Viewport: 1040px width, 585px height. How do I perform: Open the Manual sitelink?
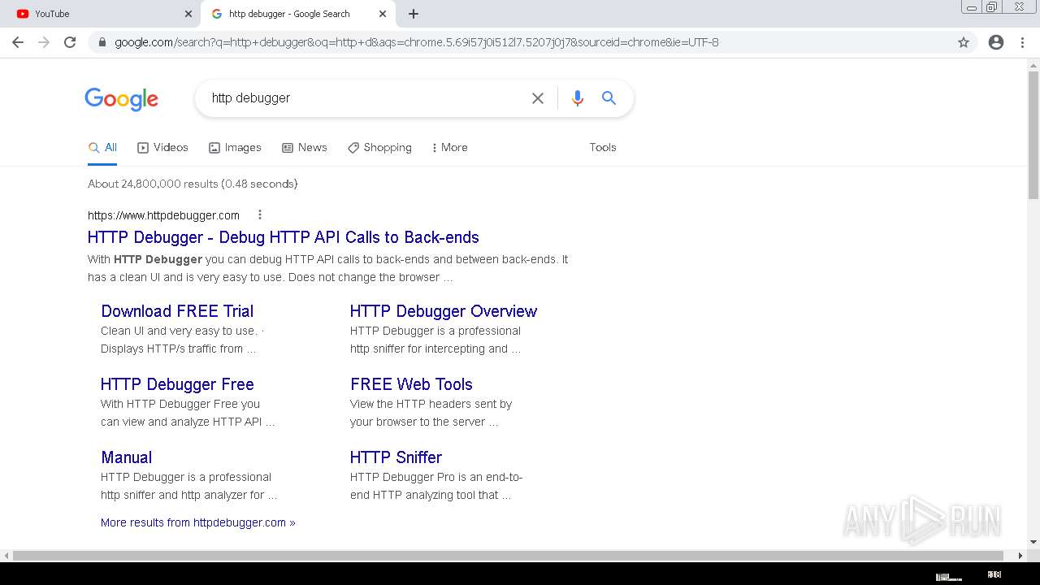pos(126,457)
